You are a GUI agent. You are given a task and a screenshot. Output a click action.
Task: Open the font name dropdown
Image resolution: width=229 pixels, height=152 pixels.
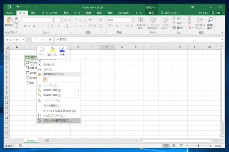[54, 20]
